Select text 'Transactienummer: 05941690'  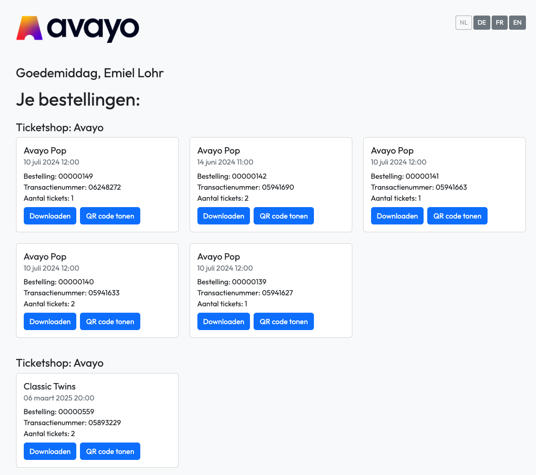pyautogui.click(x=245, y=187)
